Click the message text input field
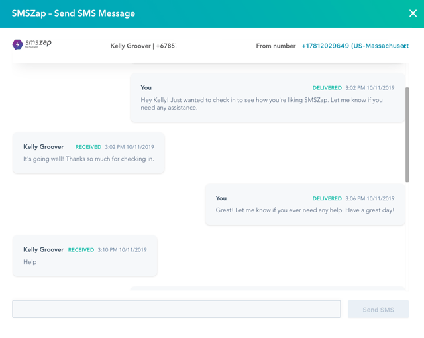Viewport: 424px width, 338px height. 176,309
